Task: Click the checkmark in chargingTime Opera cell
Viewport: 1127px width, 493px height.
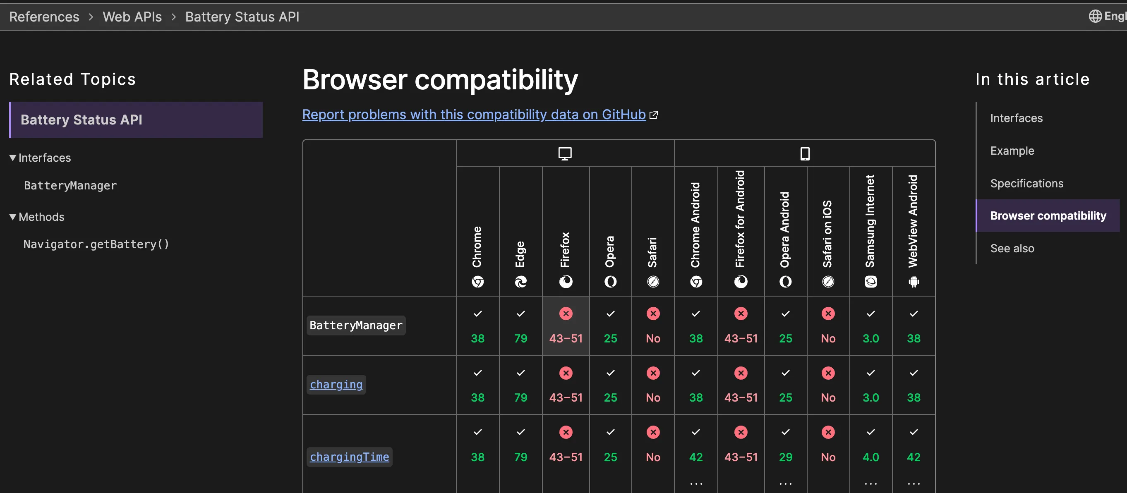Action: click(610, 432)
